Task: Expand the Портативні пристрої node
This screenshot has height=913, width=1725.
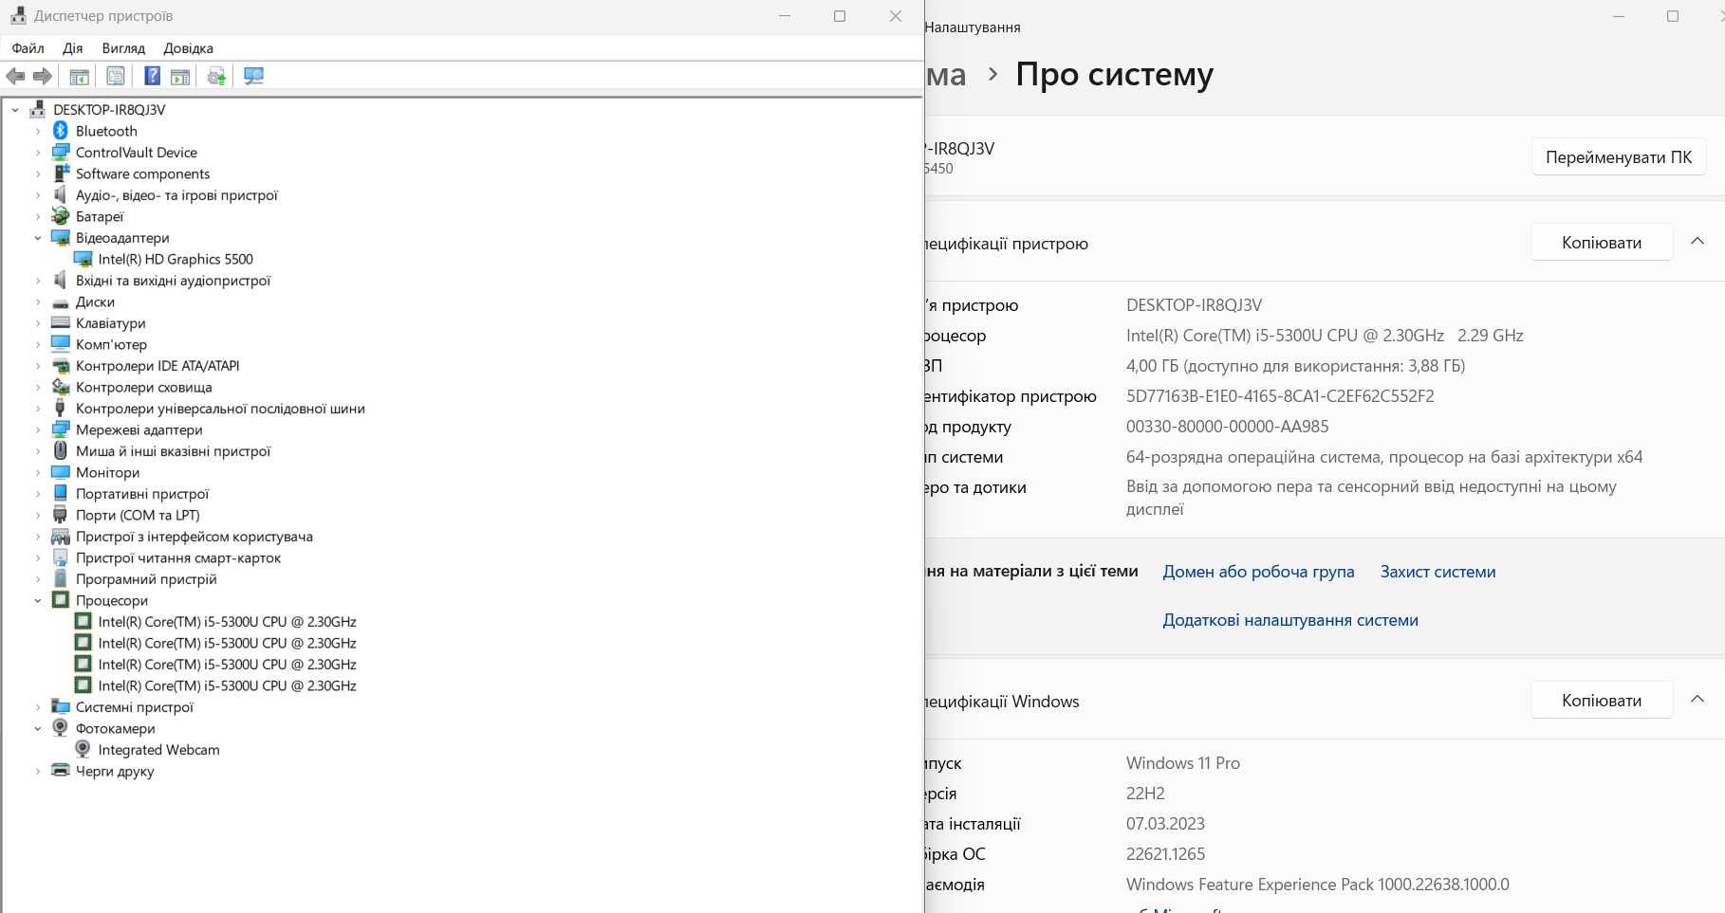Action: [x=38, y=494]
